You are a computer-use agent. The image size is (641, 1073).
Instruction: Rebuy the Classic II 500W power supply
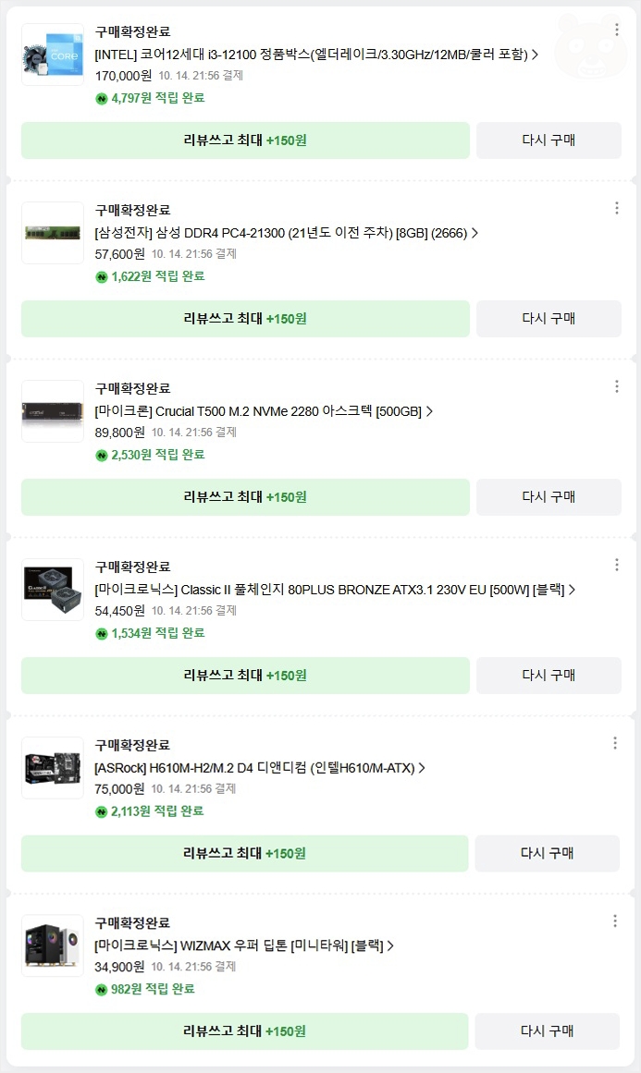(x=549, y=676)
